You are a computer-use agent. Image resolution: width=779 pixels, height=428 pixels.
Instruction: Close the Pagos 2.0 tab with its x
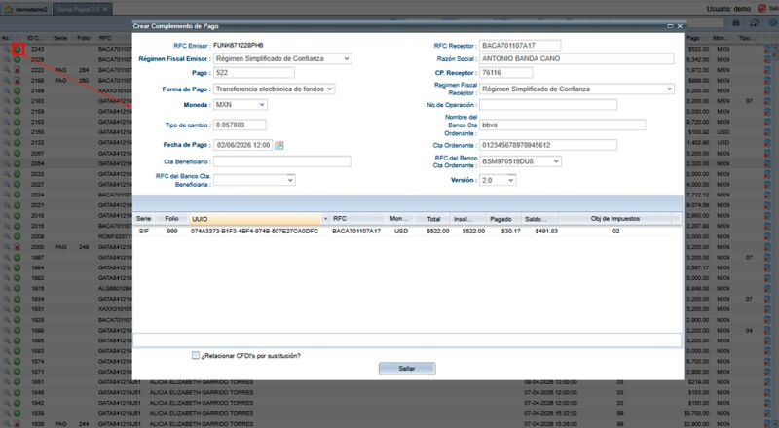[x=105, y=9]
